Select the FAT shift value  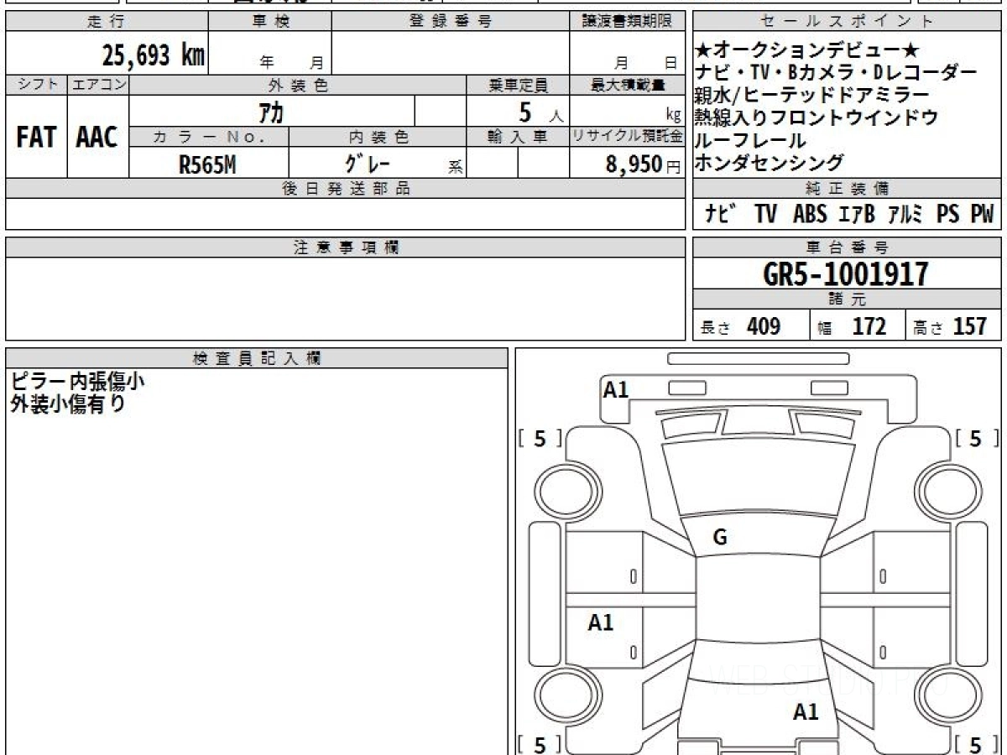click(36, 138)
